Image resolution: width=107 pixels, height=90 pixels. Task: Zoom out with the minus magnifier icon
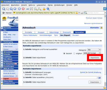tap(39, 9)
